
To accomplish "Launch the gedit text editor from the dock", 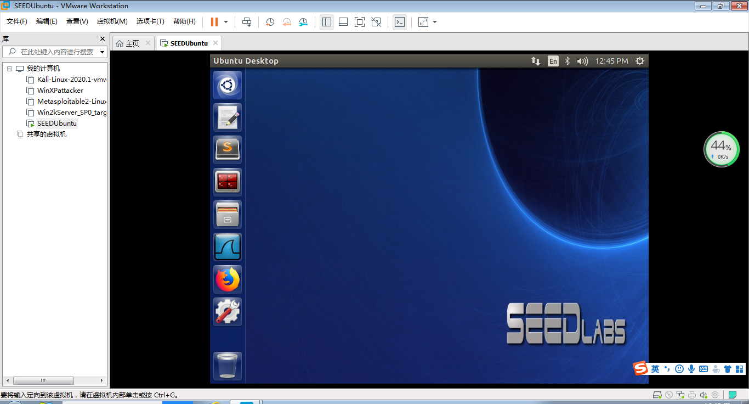I will coord(227,117).
